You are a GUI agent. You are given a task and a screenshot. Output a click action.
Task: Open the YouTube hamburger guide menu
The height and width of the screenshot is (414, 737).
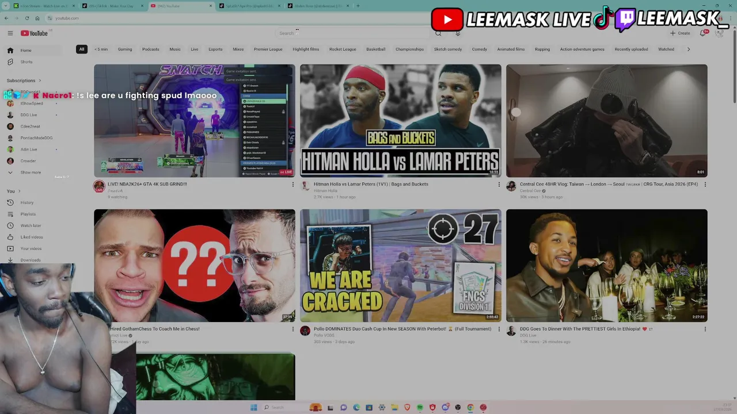[x=10, y=33]
